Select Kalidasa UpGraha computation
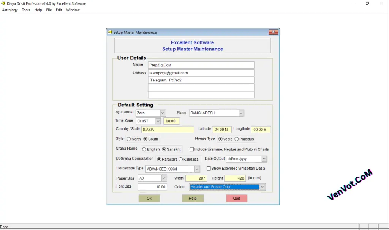 (188, 159)
